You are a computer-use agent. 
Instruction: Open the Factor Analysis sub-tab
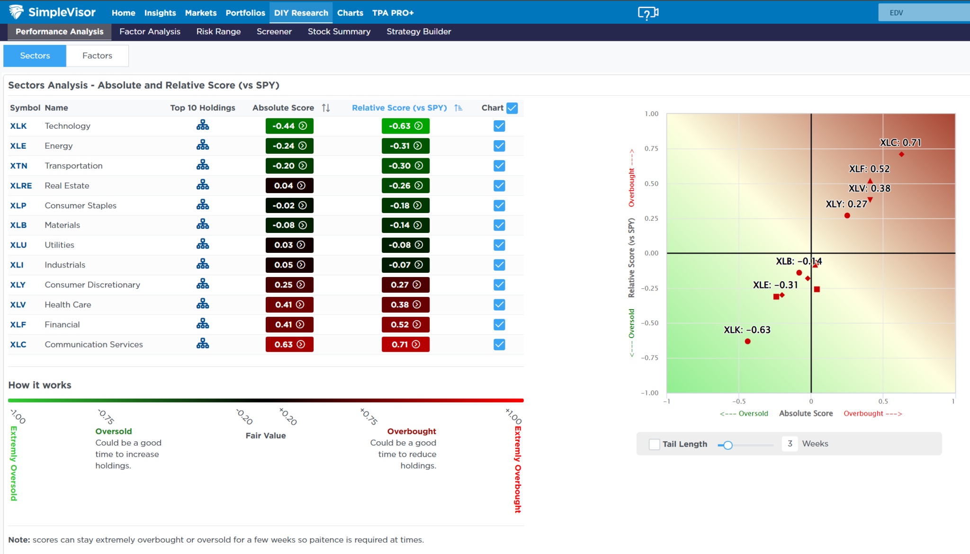pyautogui.click(x=150, y=31)
